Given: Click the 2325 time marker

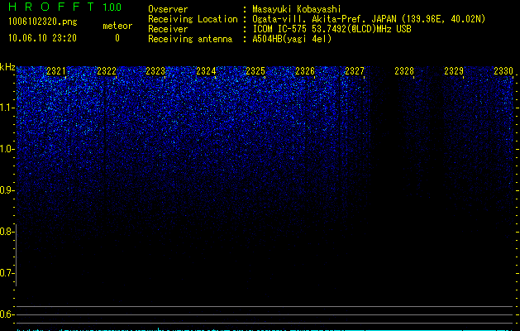Looking at the screenshot, I should [x=255, y=71].
